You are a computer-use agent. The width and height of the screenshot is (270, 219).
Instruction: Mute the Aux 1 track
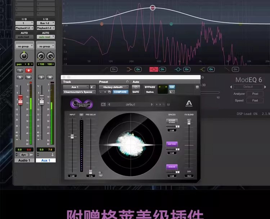coord(50,77)
